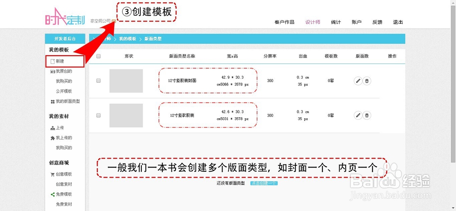Click the 版面类型名称 column header
This screenshot has height=211, width=456.
click(x=182, y=56)
